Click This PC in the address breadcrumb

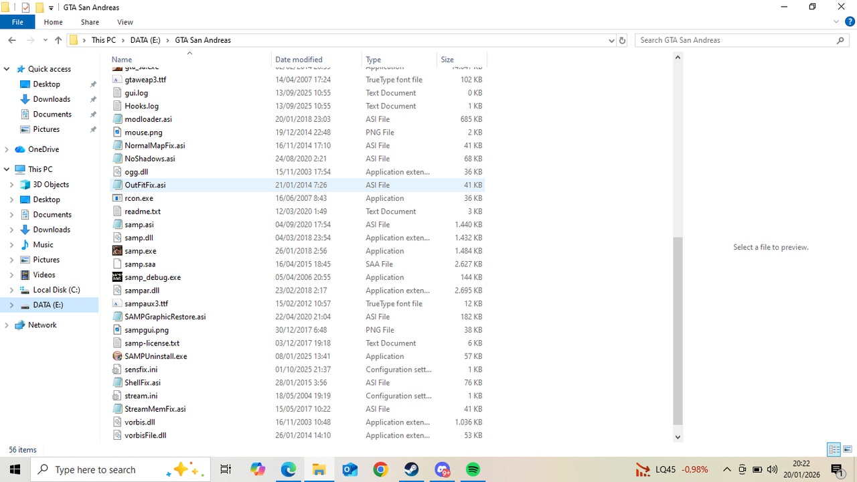pyautogui.click(x=104, y=40)
